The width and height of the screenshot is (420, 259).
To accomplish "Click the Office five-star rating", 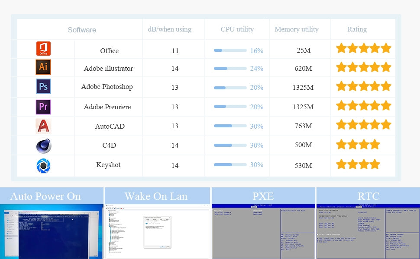I will 363,48.
